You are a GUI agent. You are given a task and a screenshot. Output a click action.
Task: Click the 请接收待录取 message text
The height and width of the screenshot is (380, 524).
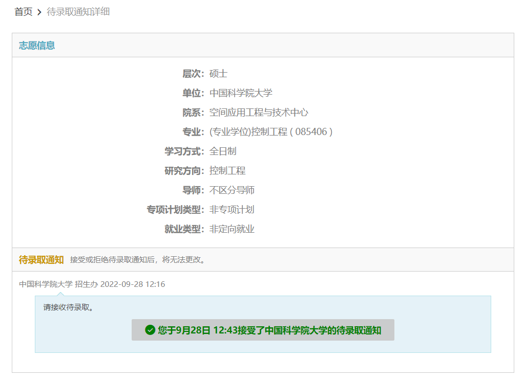[x=69, y=307]
